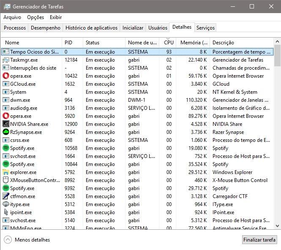281x250 pixels.
Task: Click the vertical scrollbar thumb
Action: (277, 56)
